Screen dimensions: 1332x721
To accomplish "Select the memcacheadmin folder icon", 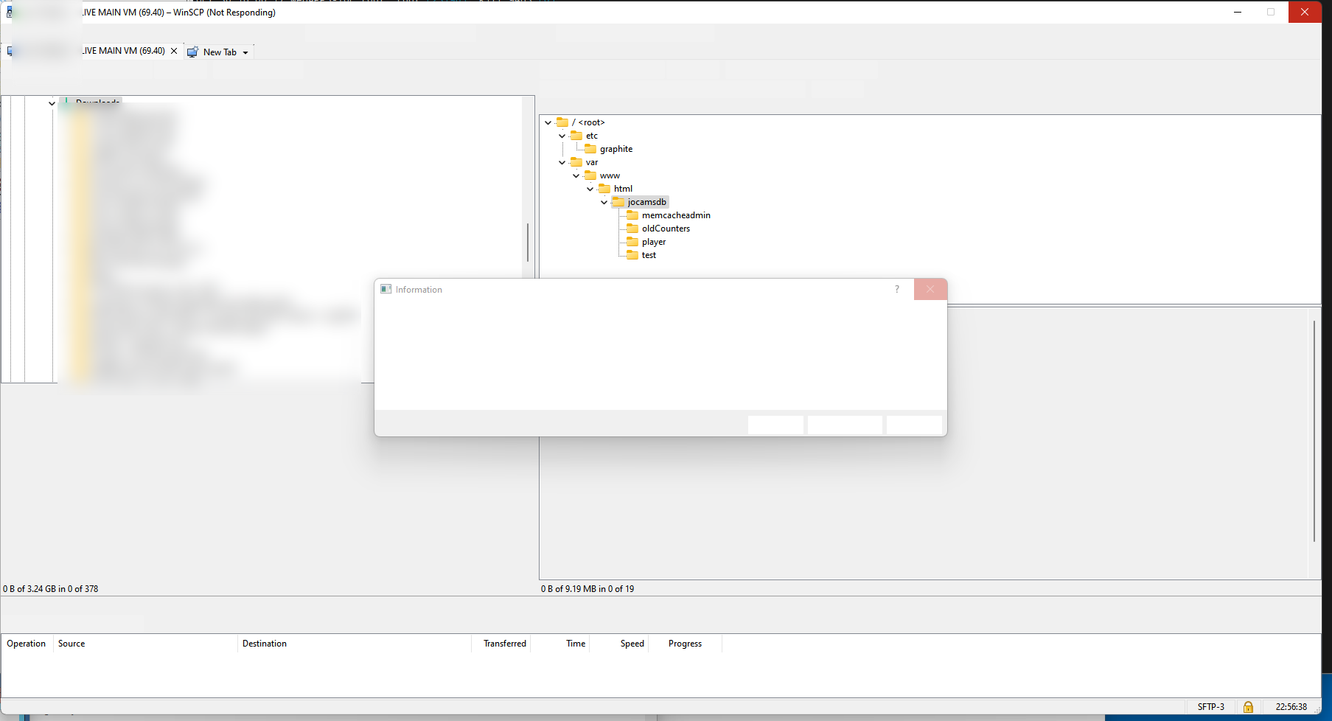I will click(x=632, y=215).
